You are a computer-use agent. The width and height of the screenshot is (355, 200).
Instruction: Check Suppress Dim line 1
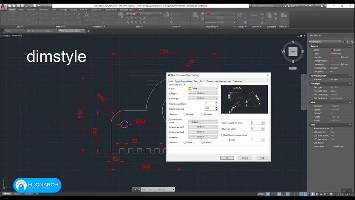pos(185,114)
